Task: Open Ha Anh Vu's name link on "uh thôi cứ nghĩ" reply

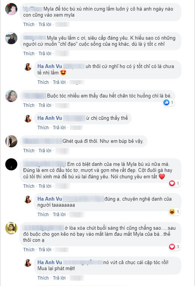Action: click(50, 66)
